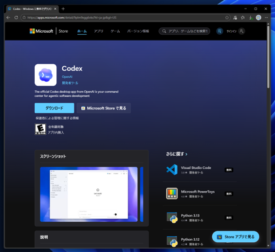
Task: Open the partially visible second screenshot
Action: coord(141,194)
